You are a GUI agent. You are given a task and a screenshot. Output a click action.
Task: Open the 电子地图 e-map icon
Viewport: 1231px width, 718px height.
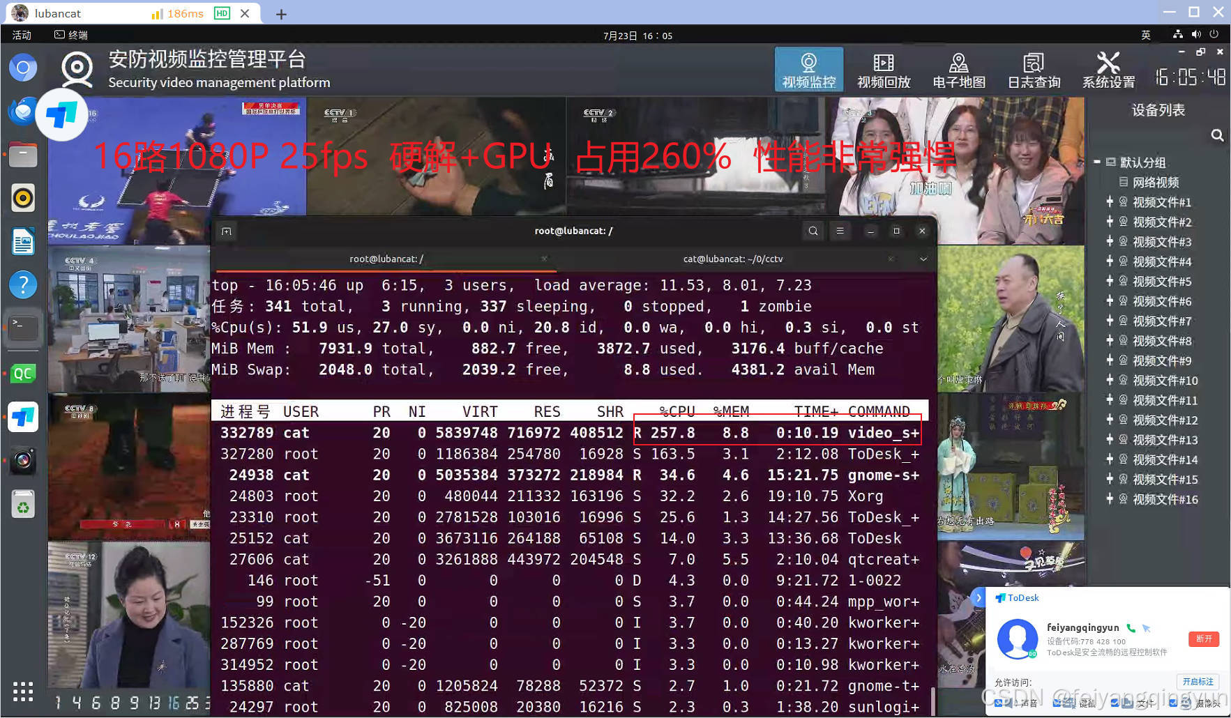(x=959, y=69)
